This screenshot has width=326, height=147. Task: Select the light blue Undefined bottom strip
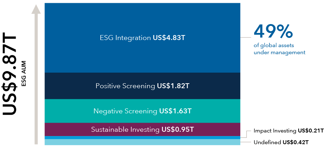click(x=142, y=142)
